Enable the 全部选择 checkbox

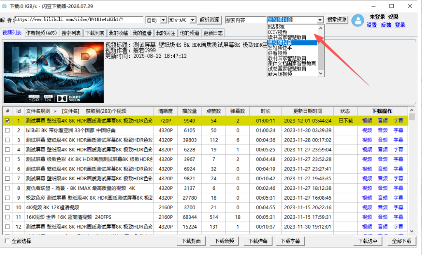(x=7, y=241)
